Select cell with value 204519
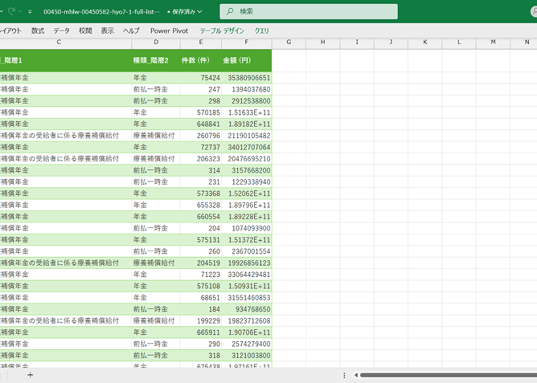The width and height of the screenshot is (537, 383). [x=201, y=263]
